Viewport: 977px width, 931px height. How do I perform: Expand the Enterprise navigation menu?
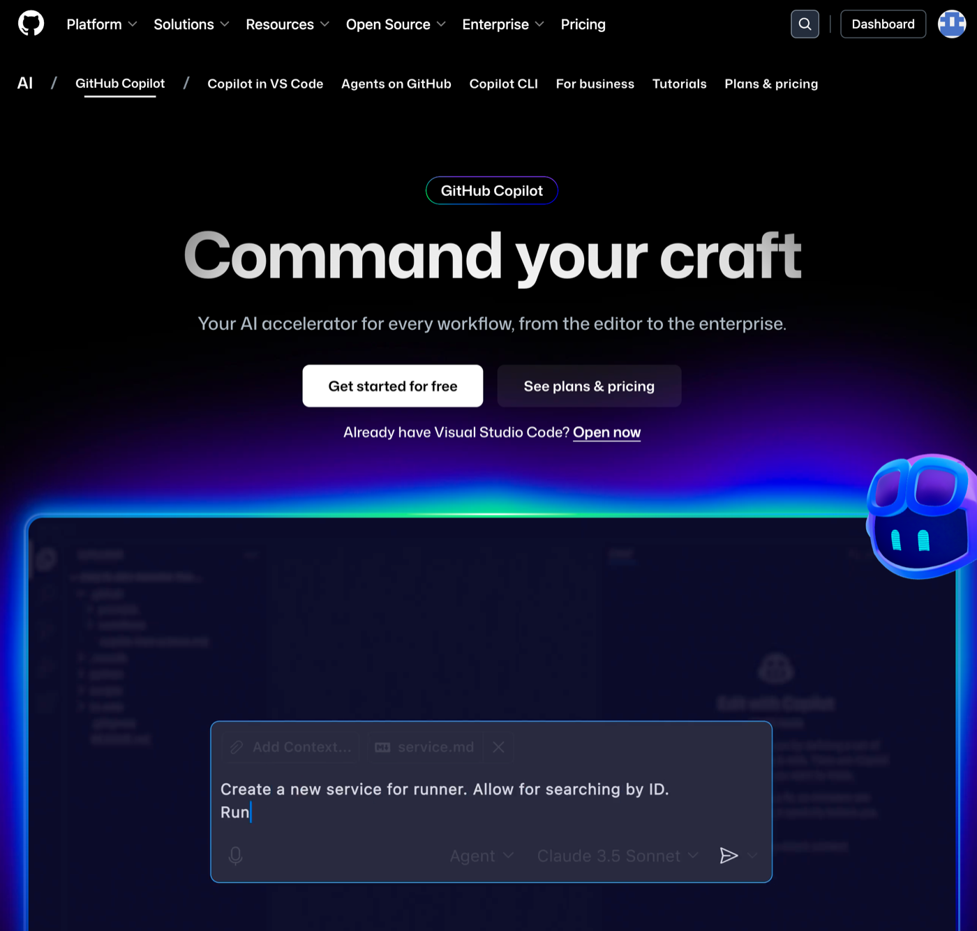coord(501,24)
